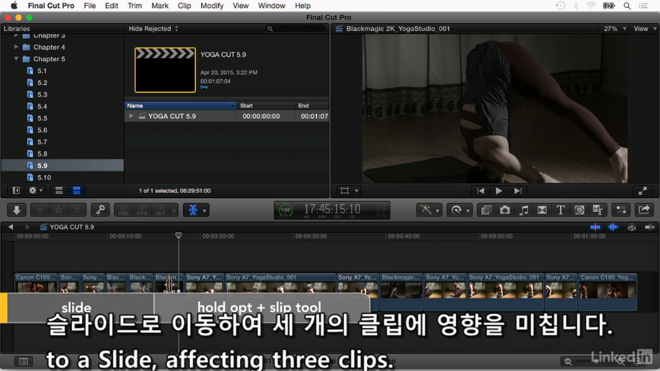This screenshot has height=371, width=660.
Task: Show the Effects browser
Action: pos(486,210)
